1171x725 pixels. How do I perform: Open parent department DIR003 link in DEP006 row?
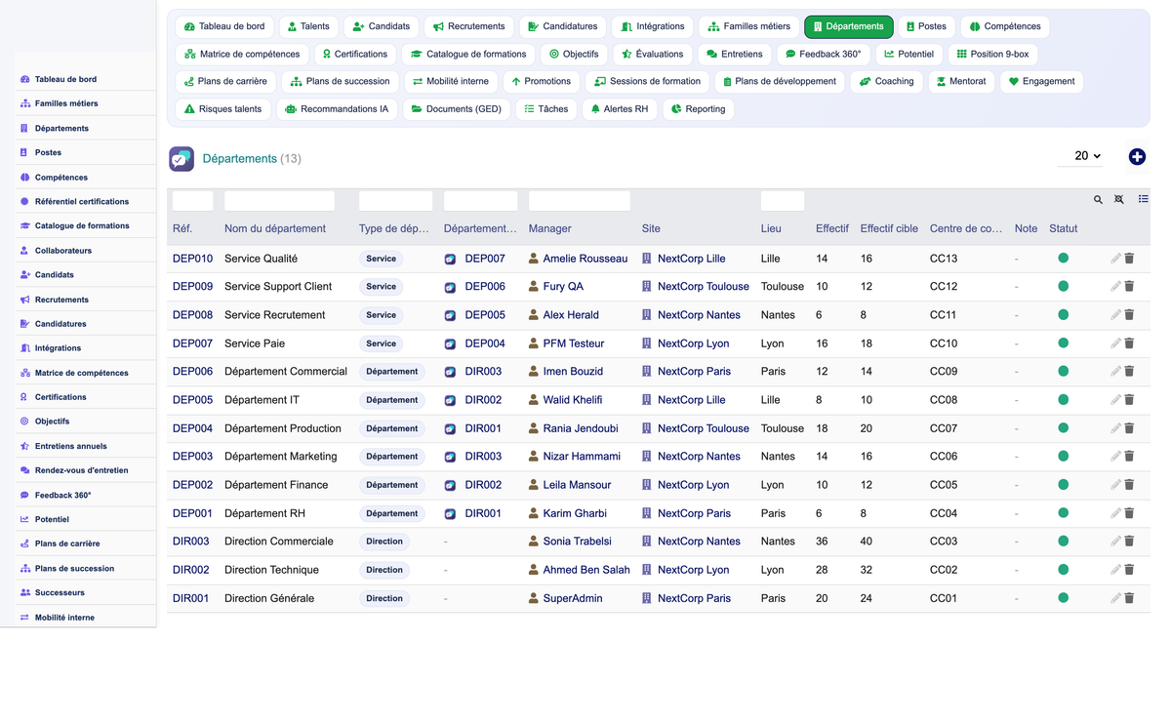[x=483, y=372]
